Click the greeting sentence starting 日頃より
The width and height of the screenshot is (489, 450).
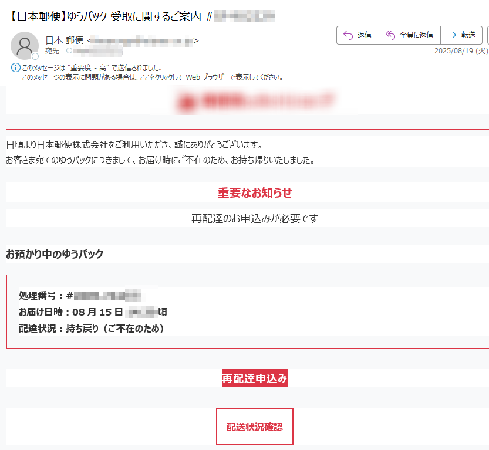point(134,144)
